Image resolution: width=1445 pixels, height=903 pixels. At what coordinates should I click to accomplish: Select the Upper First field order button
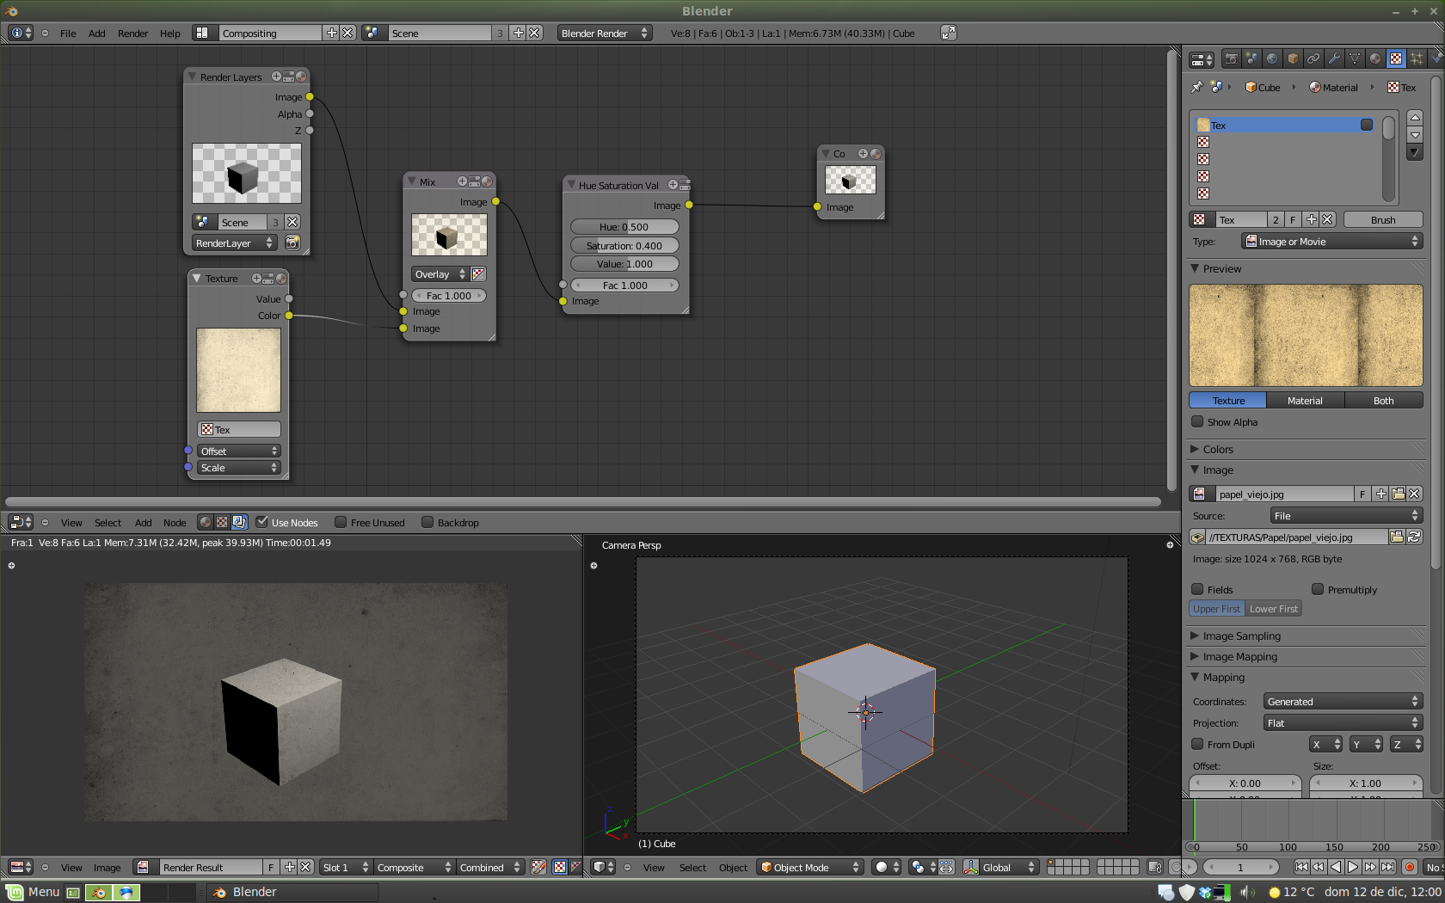[1217, 608]
